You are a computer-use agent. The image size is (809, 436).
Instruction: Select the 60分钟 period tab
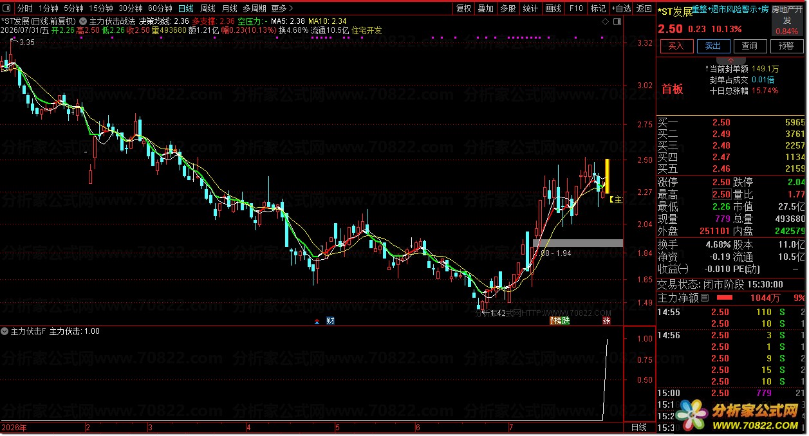pos(160,8)
